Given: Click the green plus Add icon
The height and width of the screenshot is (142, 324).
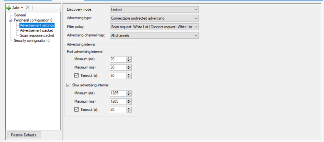Looking at the screenshot, I should 9,8.
